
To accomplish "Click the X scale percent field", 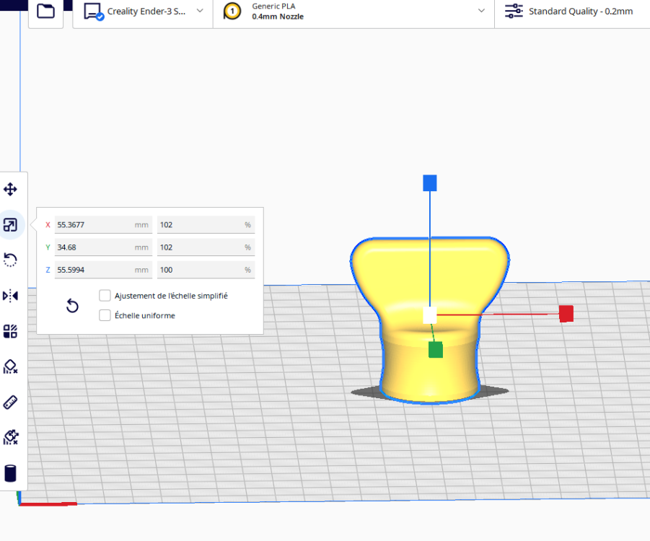I will pyautogui.click(x=206, y=224).
